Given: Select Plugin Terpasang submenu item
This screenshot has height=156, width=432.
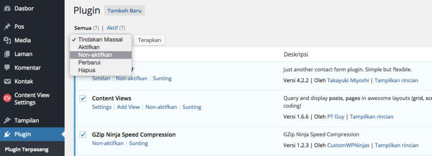Looking at the screenshot, I should [x=27, y=150].
